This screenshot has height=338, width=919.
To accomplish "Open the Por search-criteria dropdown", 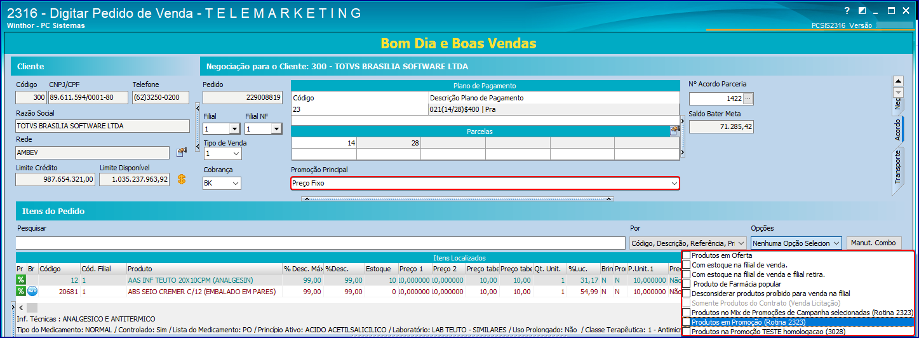I will tap(741, 243).
